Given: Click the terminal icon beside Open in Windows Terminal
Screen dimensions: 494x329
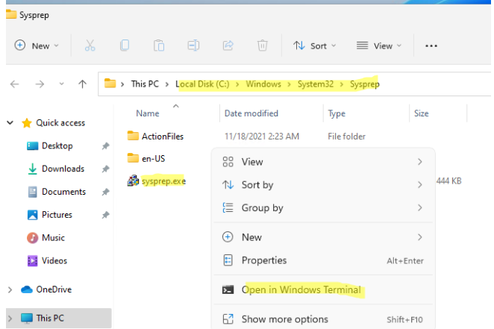Looking at the screenshot, I should coord(228,289).
